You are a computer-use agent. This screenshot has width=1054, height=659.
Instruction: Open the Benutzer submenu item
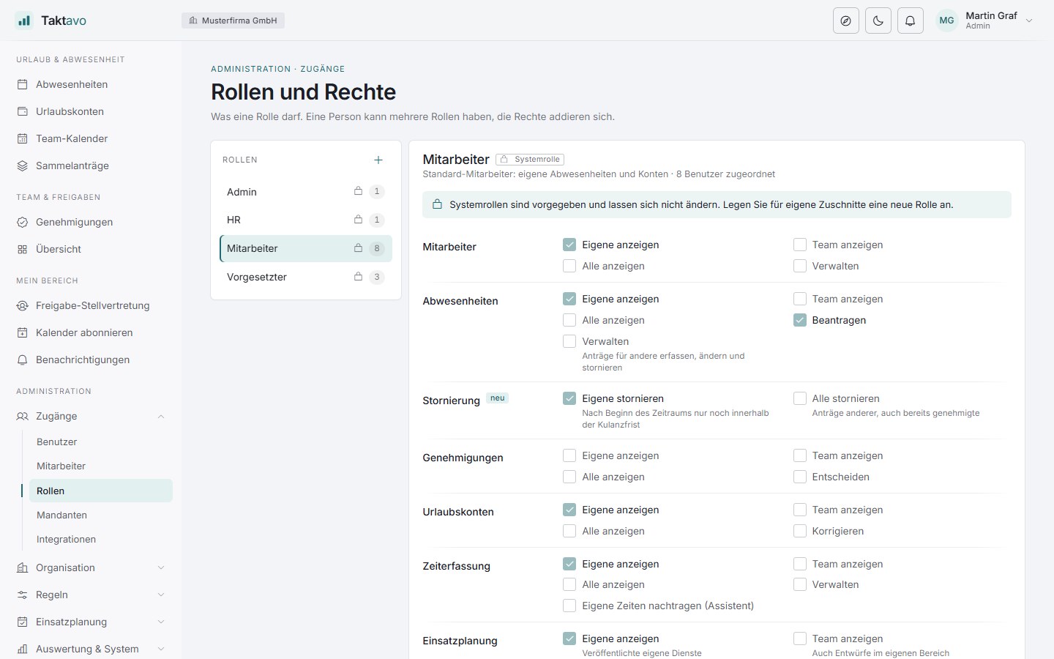pos(101,442)
